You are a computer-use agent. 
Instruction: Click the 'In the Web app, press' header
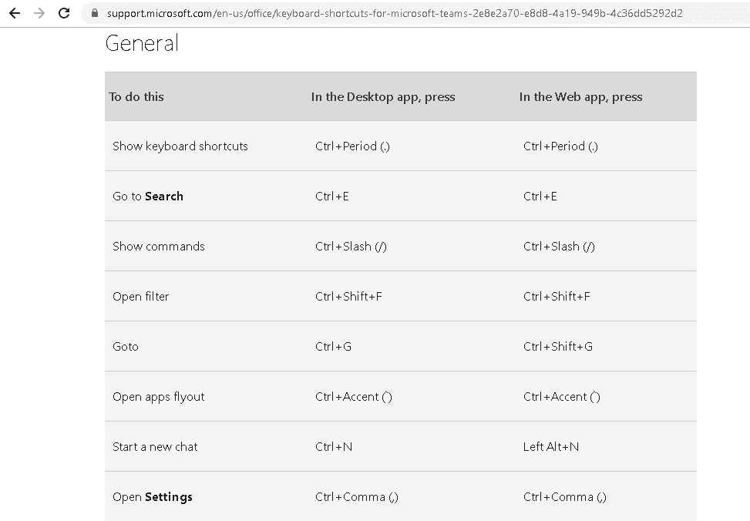tap(580, 96)
